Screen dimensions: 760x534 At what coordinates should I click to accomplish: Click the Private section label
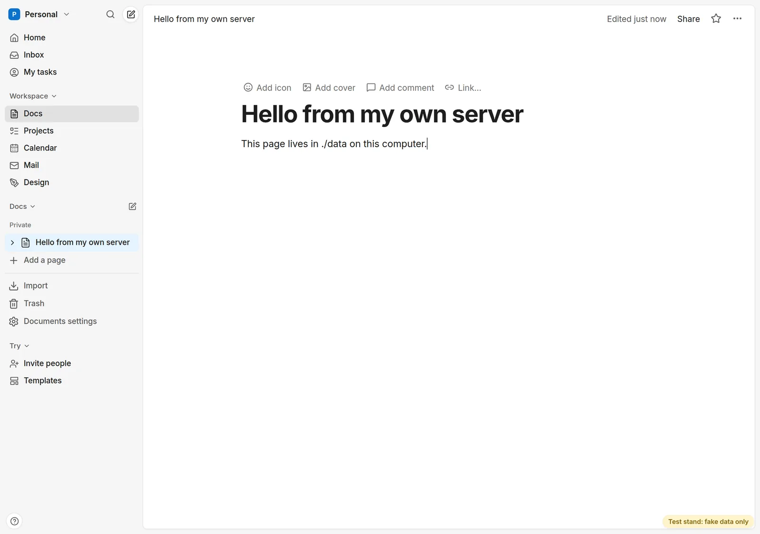coord(20,225)
